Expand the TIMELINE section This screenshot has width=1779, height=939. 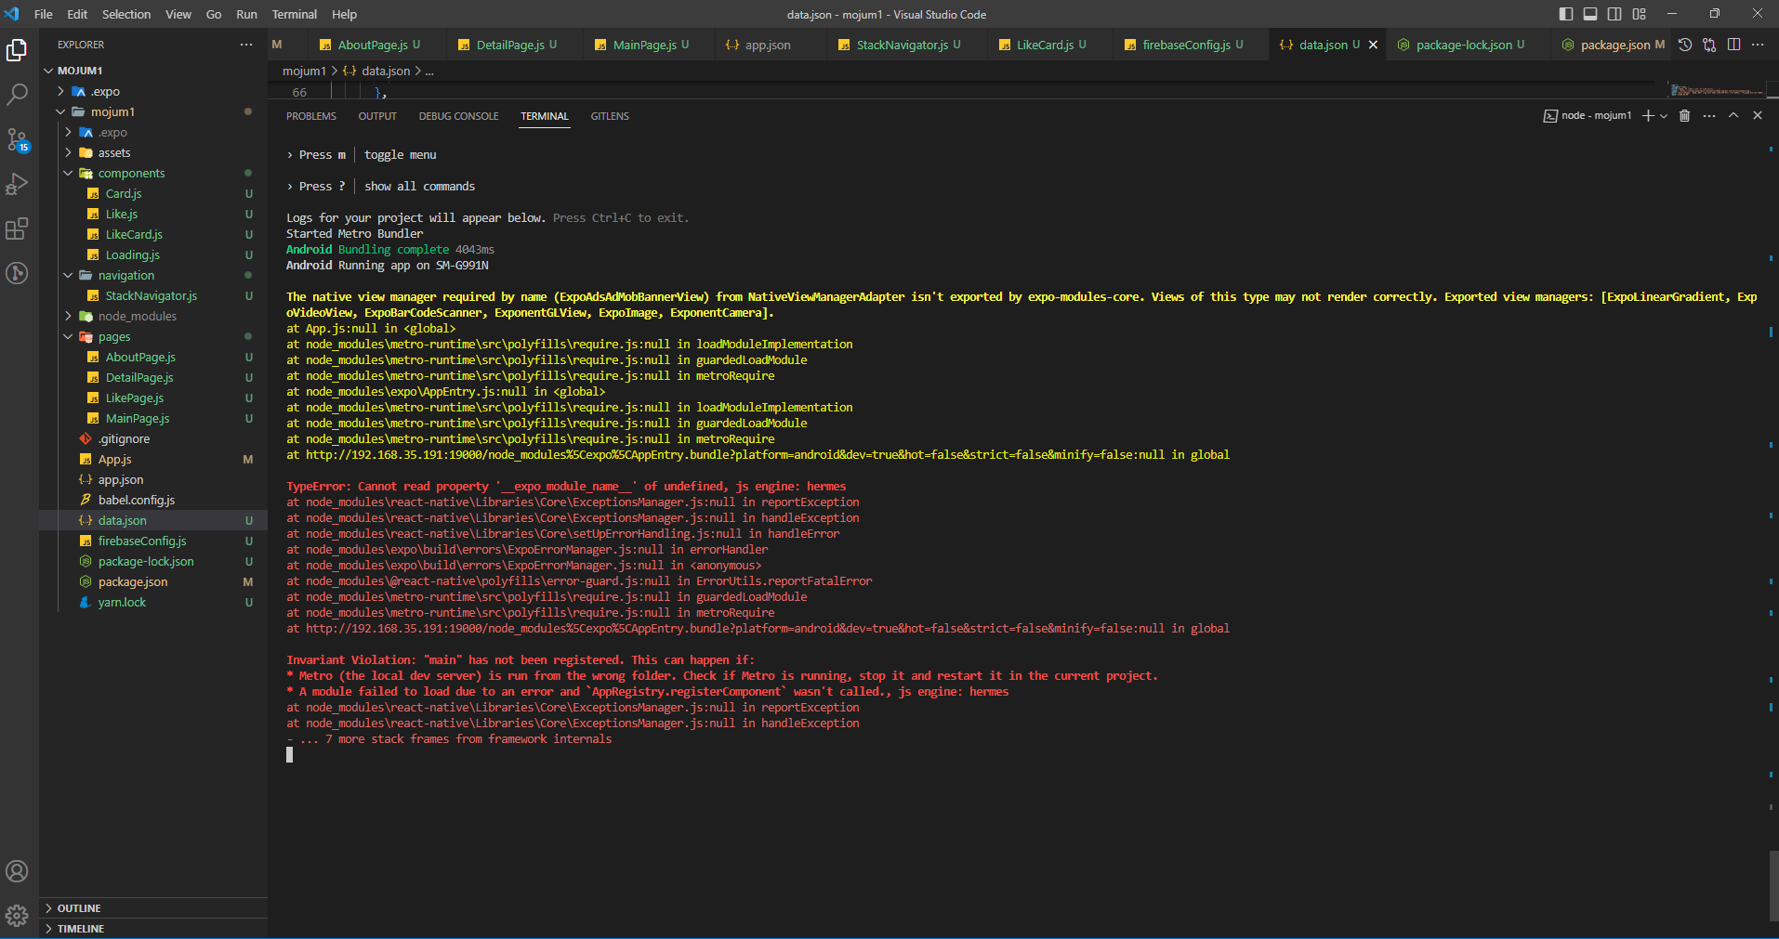pyautogui.click(x=154, y=929)
